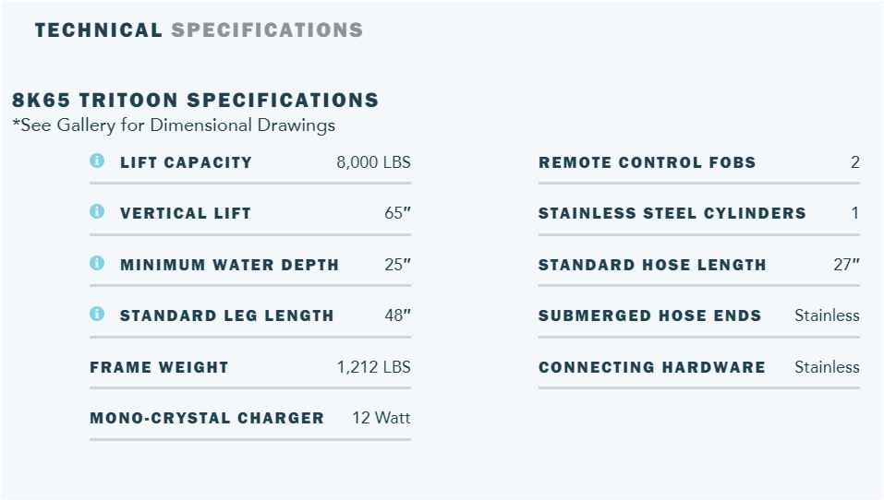This screenshot has width=884, height=500.
Task: Click the 1,212 LBS frame weight value
Action: pos(373,367)
